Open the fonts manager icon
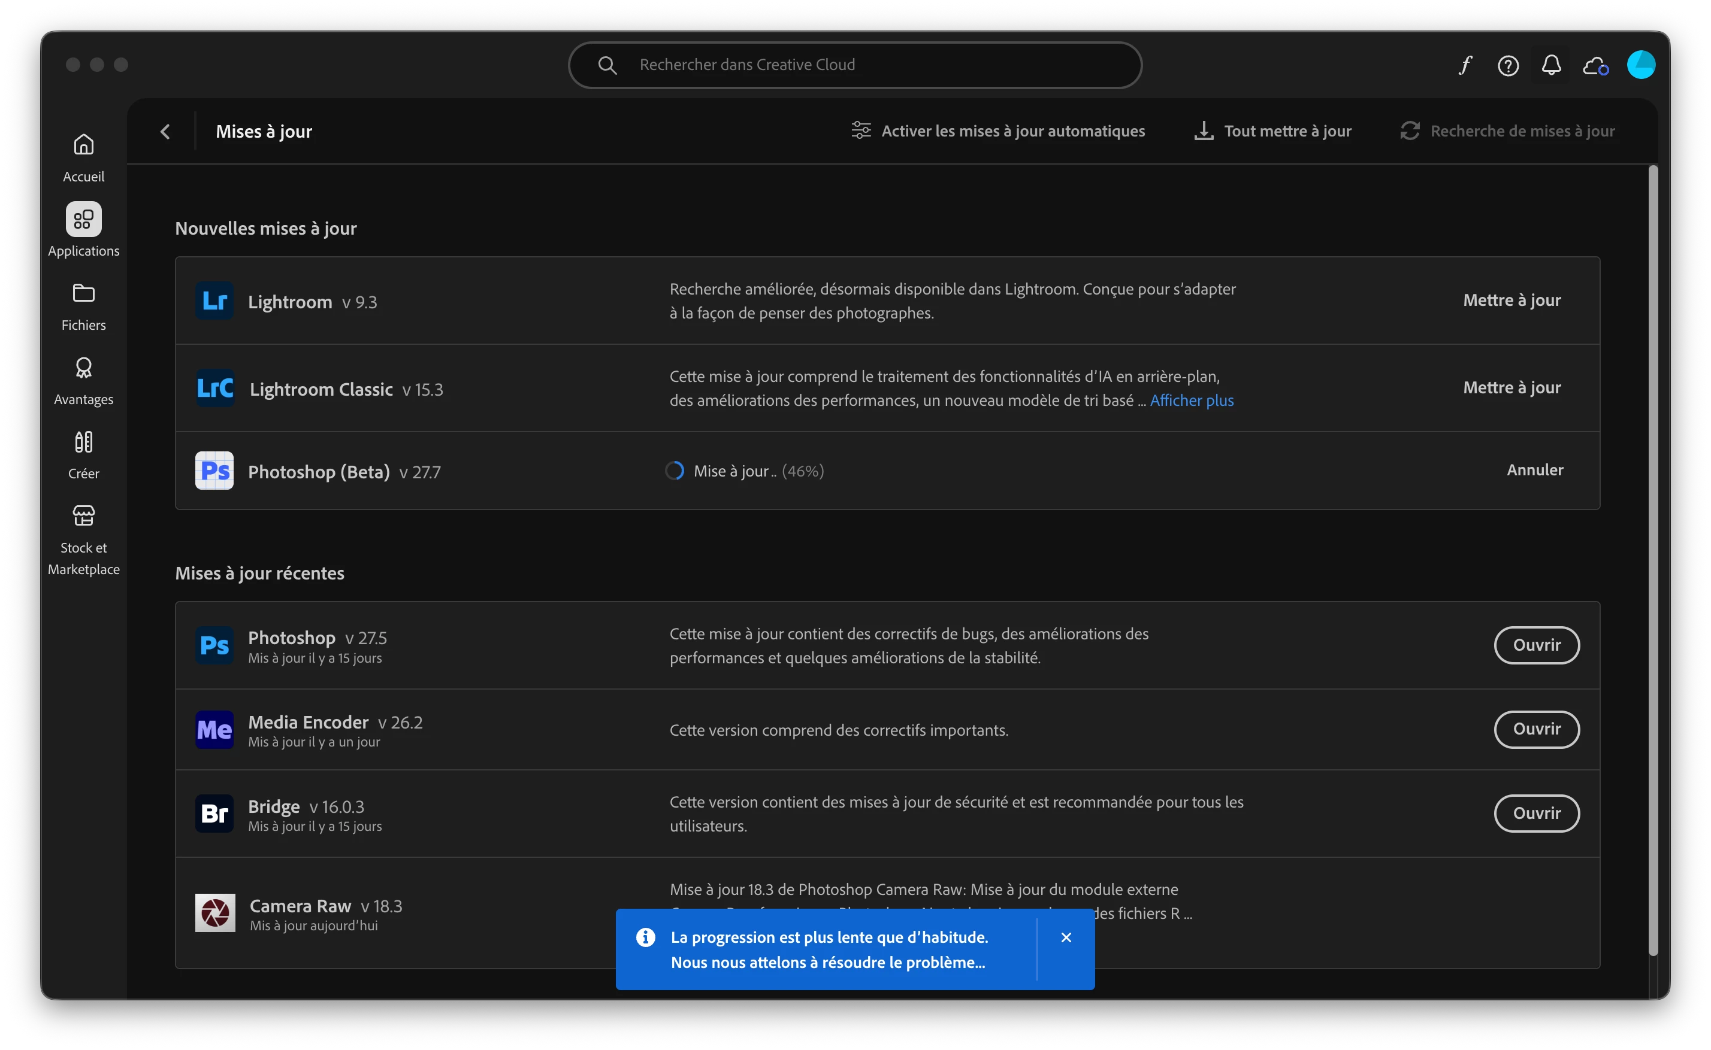Screen dimensions: 1711x1050 coord(1465,65)
